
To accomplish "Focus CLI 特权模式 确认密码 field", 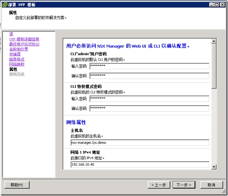I will pyautogui.click(x=149, y=109).
